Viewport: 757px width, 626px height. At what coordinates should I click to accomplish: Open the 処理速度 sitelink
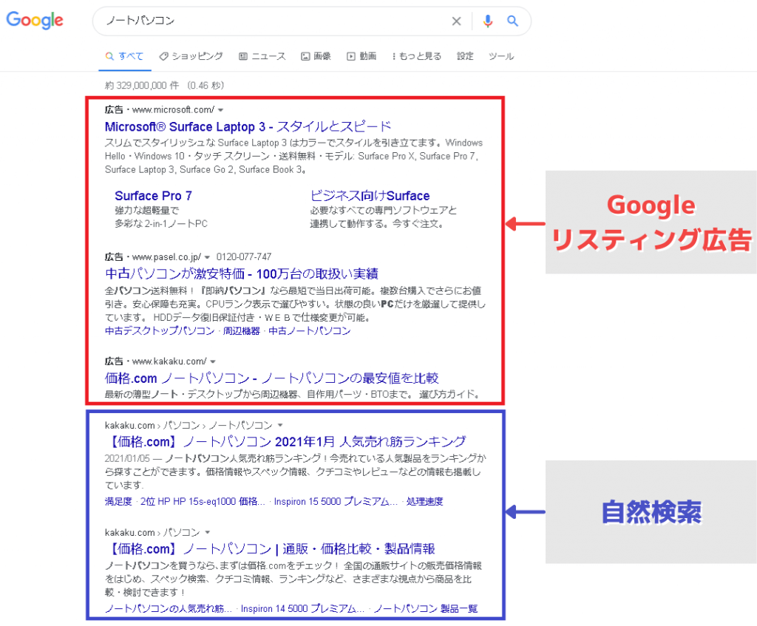coord(425,502)
